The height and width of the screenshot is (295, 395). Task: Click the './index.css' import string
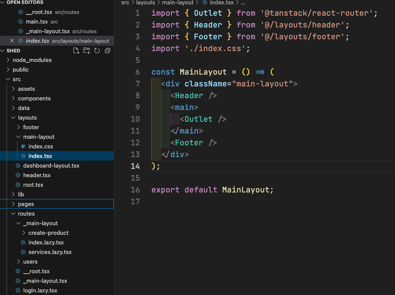215,48
